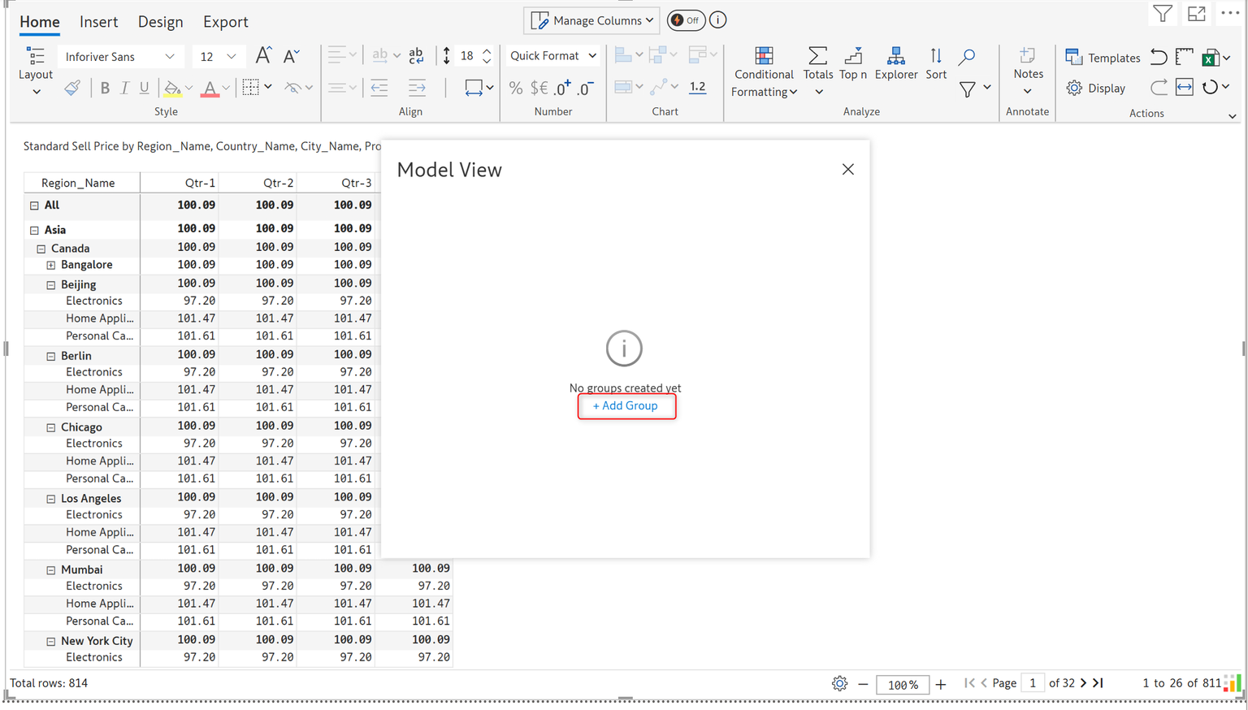Image resolution: width=1248 pixels, height=710 pixels.
Task: Switch to the Export tab
Action: (225, 22)
